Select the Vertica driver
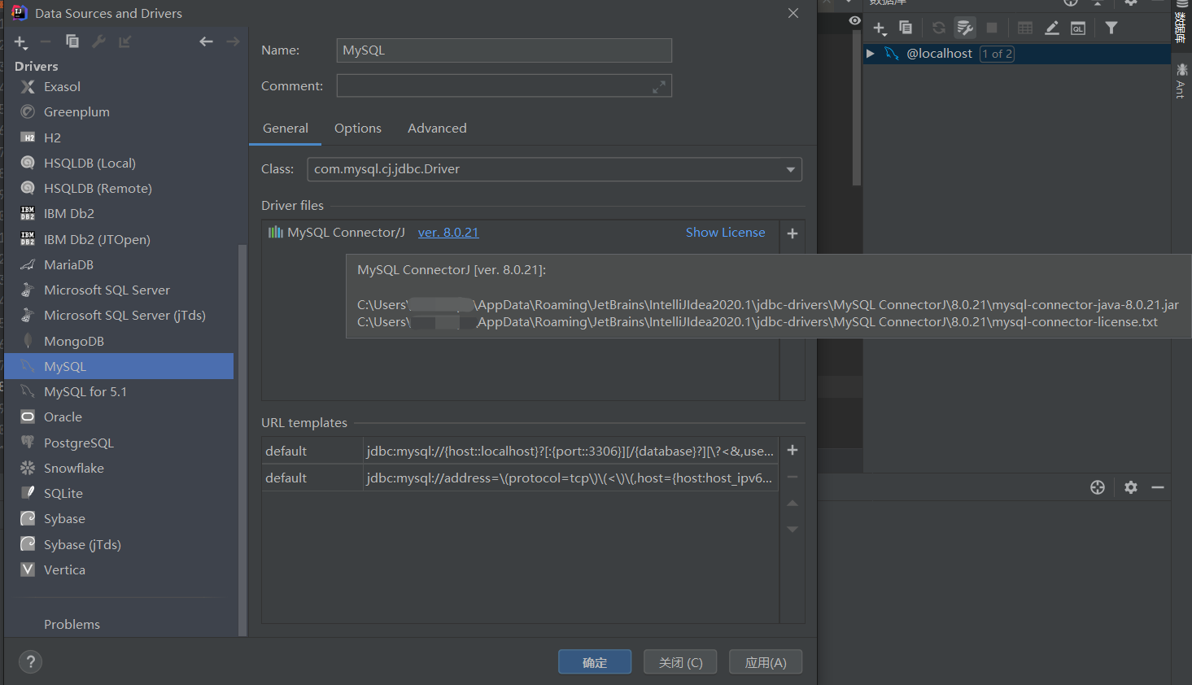 pos(119,570)
